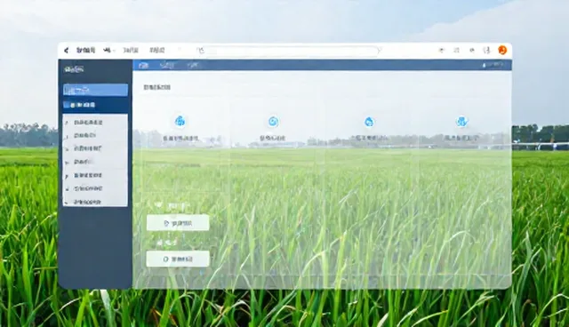Viewport: 569px width, 327px height.
Task: Click the back arrow in the top bar
Action: tap(66, 51)
